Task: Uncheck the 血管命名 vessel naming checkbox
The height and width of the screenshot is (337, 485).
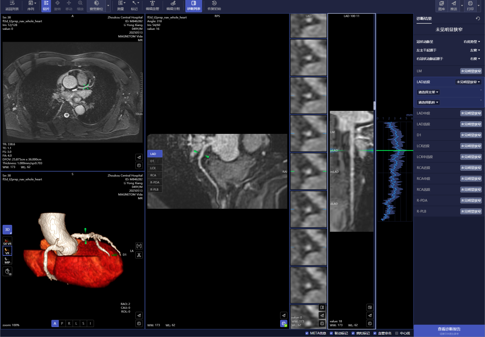Action: tap(375, 333)
